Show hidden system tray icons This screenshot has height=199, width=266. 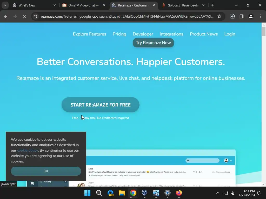point(218,193)
